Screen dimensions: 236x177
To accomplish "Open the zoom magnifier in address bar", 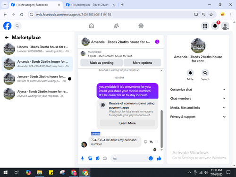I will [x=203, y=15].
